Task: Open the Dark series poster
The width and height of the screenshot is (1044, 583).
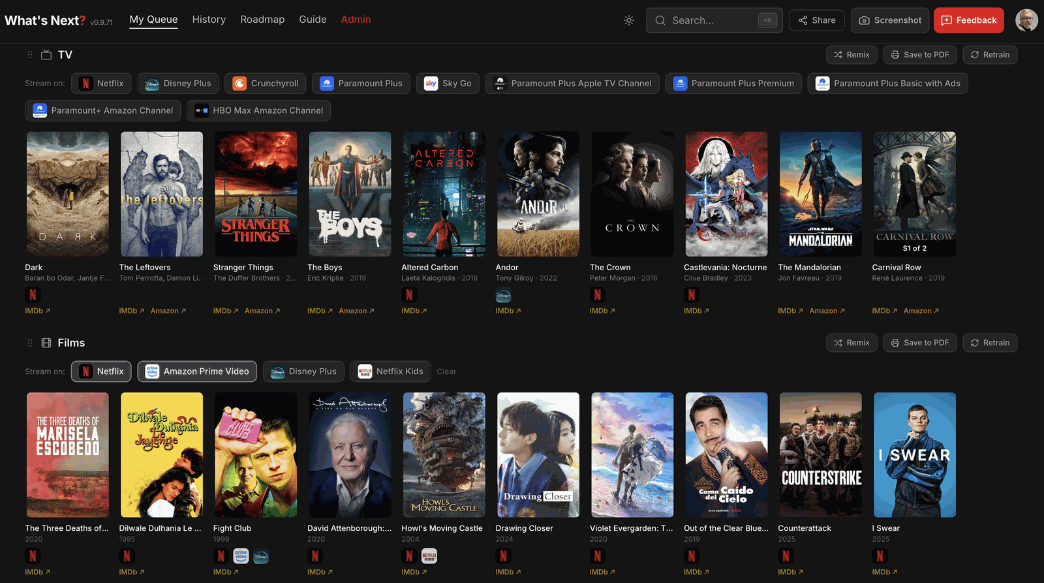Action: tap(68, 194)
